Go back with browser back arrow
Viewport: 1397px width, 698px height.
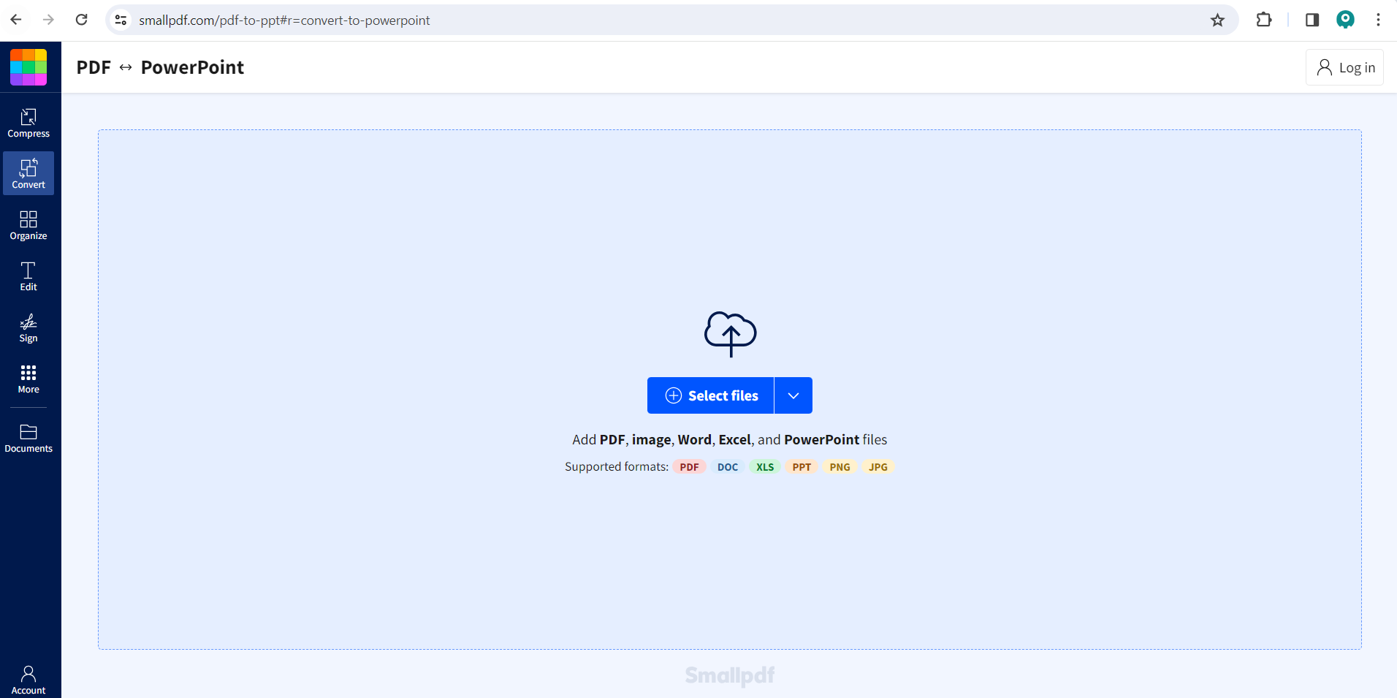(16, 20)
